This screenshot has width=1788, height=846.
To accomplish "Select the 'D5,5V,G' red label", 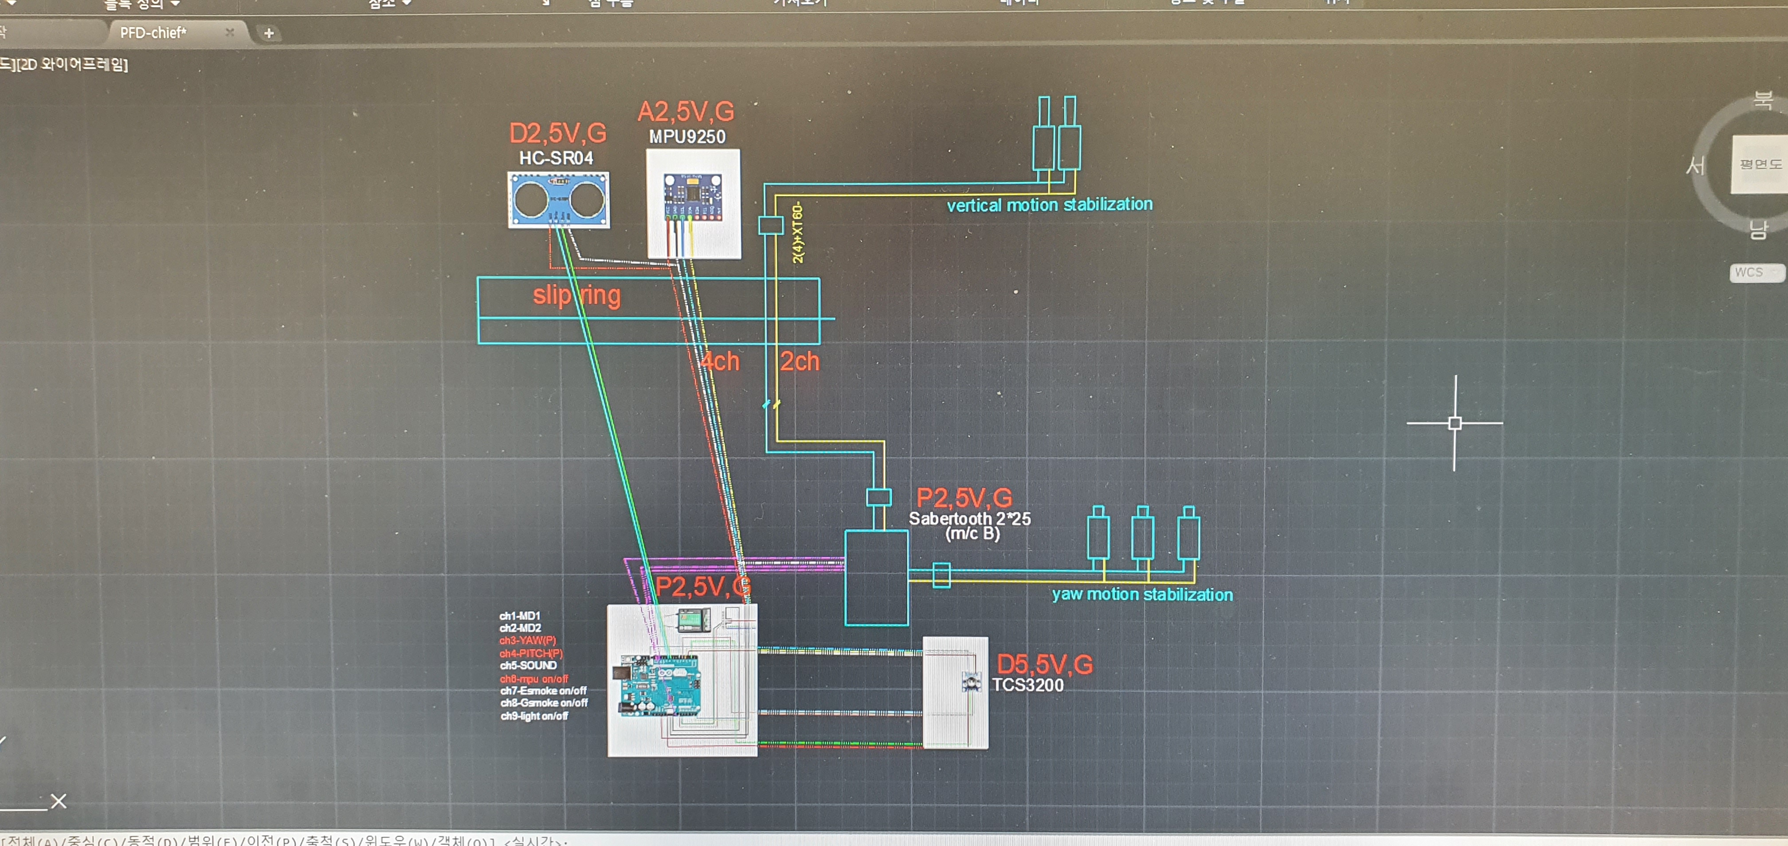I will click(x=1045, y=664).
